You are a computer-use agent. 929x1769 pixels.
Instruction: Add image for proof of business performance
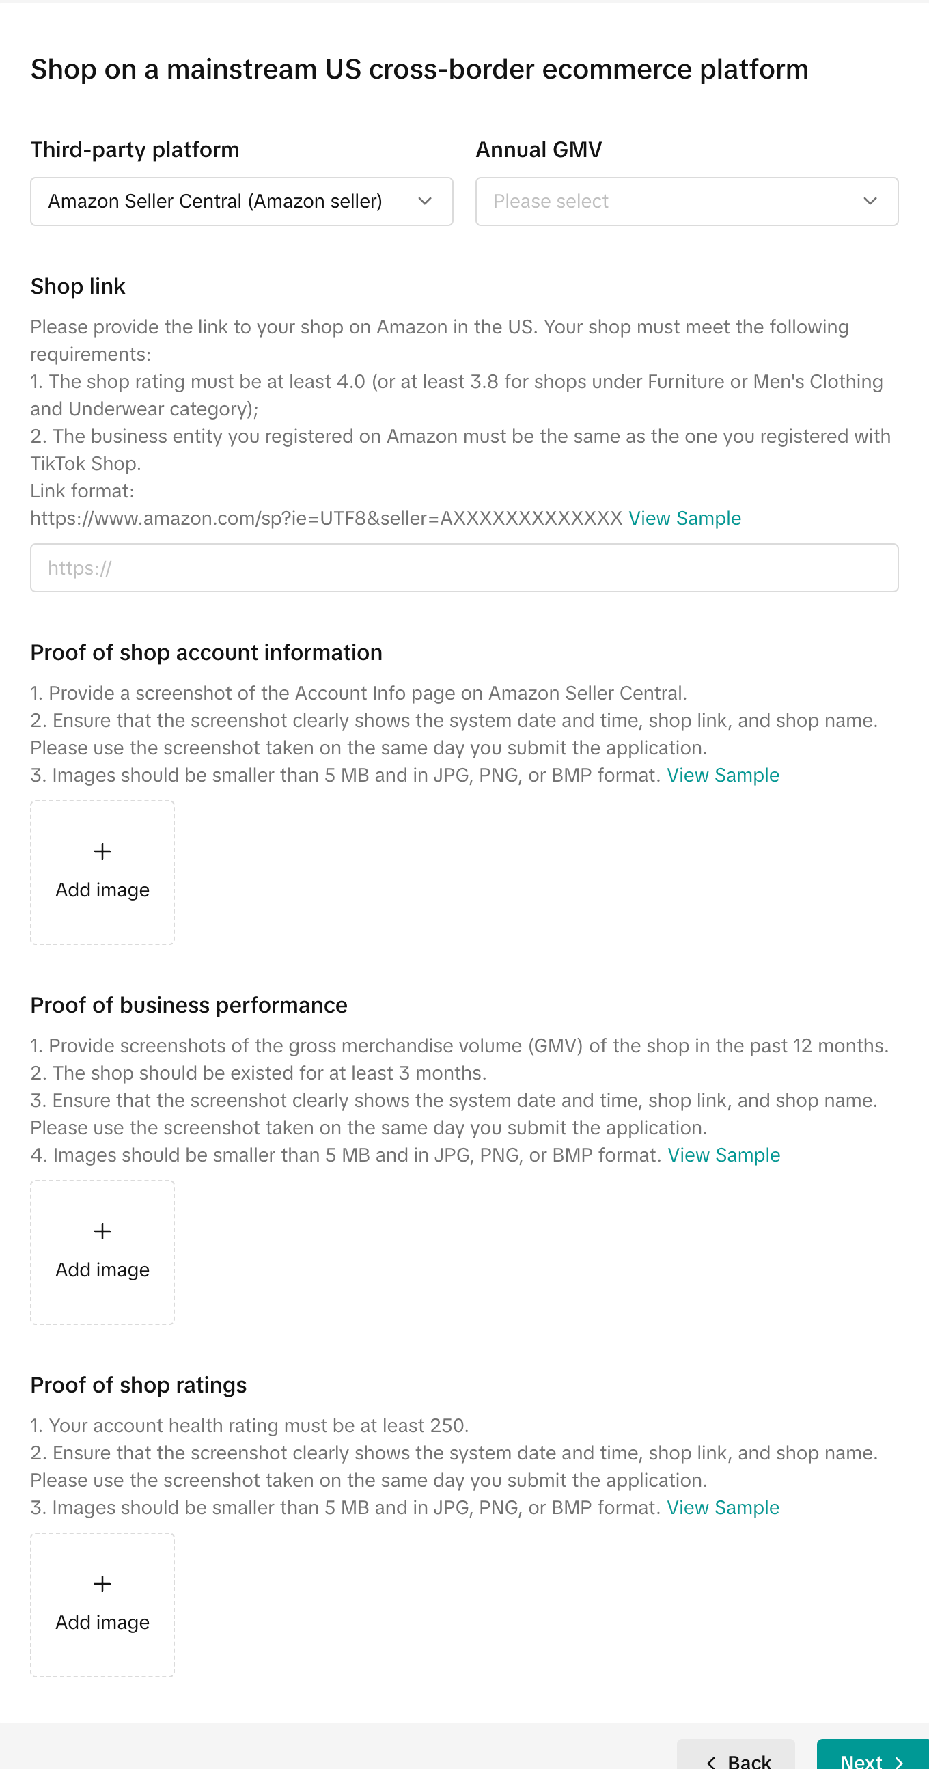[102, 1269]
